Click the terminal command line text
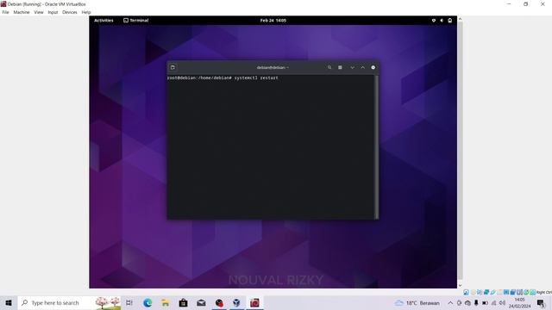The image size is (552, 310). click(x=223, y=77)
